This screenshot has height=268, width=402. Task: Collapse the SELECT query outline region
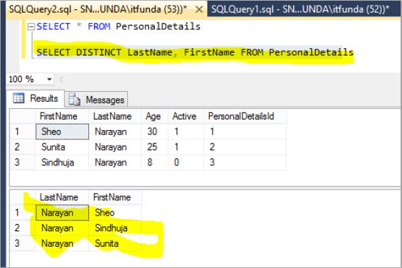click(31, 27)
